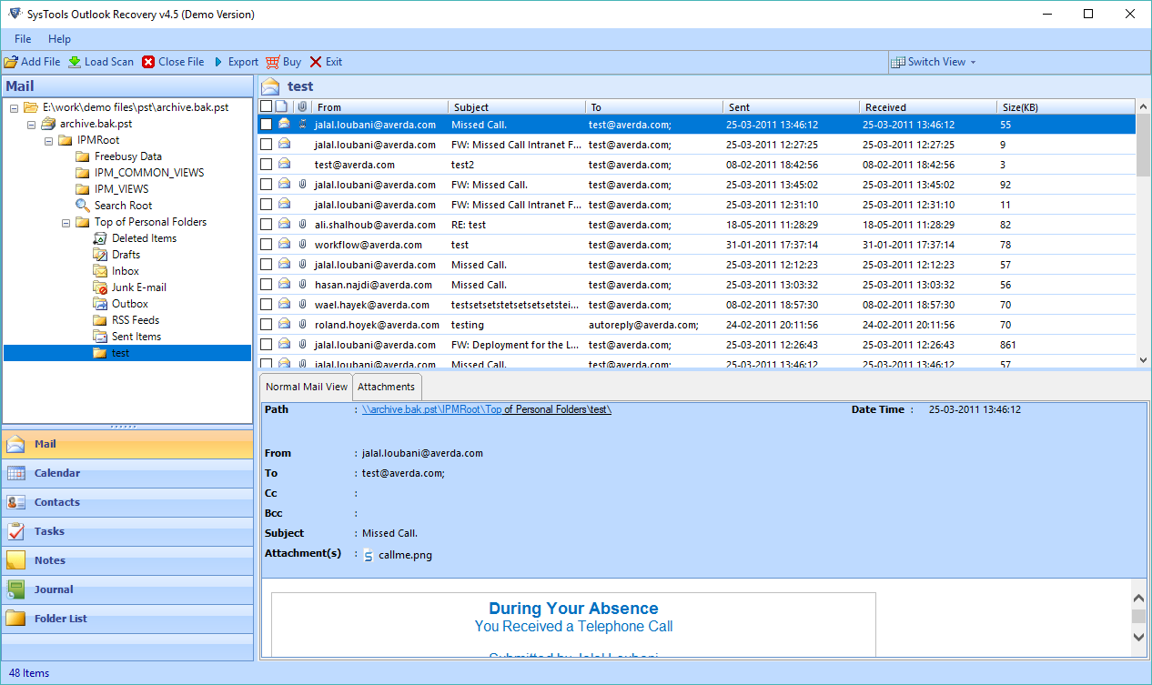Image resolution: width=1152 pixels, height=685 pixels.
Task: Switch to the Normal Mail View tab
Action: 307,387
